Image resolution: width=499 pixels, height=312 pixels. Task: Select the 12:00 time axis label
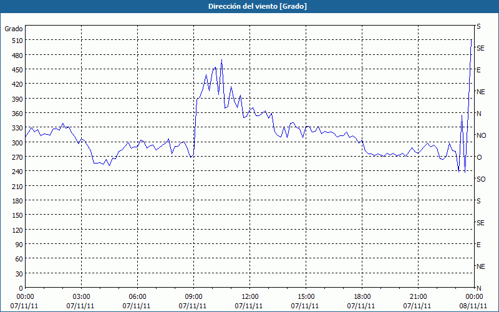250,297
